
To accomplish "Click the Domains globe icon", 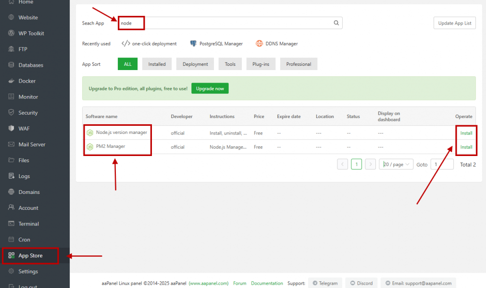I will (11, 192).
